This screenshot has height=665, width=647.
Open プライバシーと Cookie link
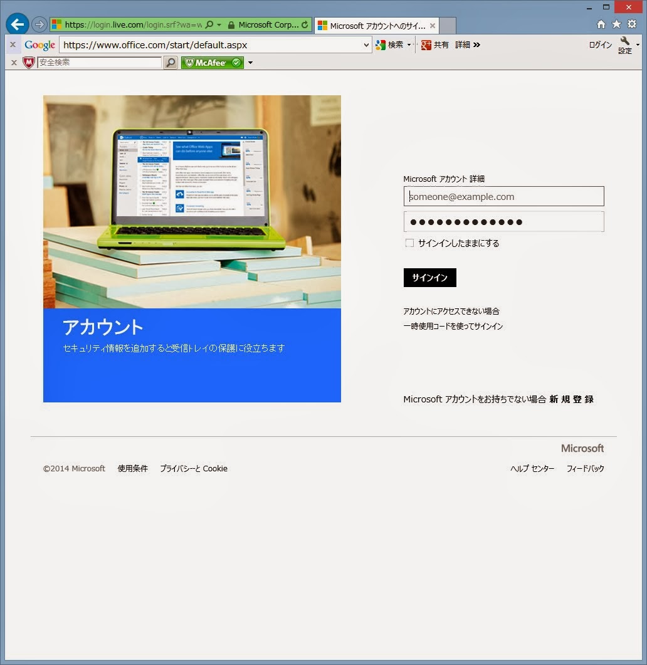point(194,469)
